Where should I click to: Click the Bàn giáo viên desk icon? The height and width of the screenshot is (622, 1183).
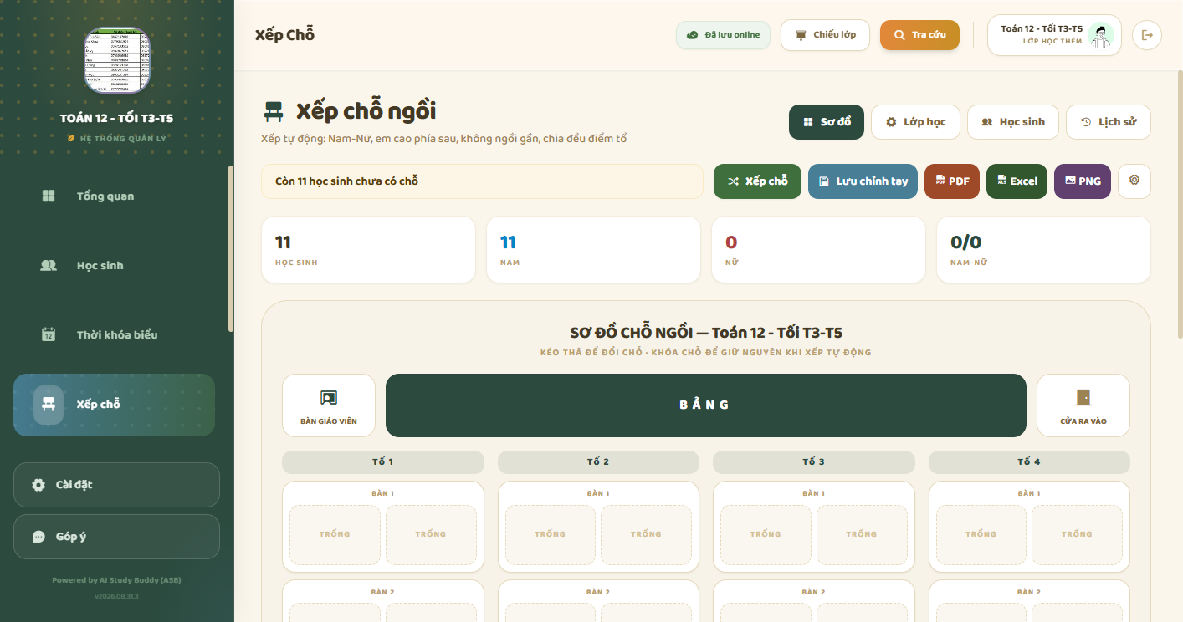329,398
